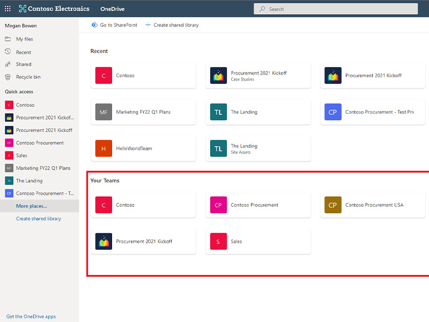The image size is (429, 322).
Task: Click the Contoso Electronics logo
Action: tap(54, 9)
